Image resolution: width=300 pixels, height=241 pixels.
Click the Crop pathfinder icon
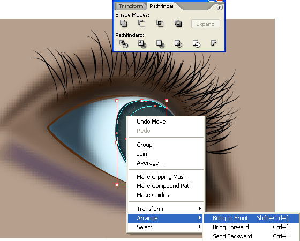pos(178,44)
